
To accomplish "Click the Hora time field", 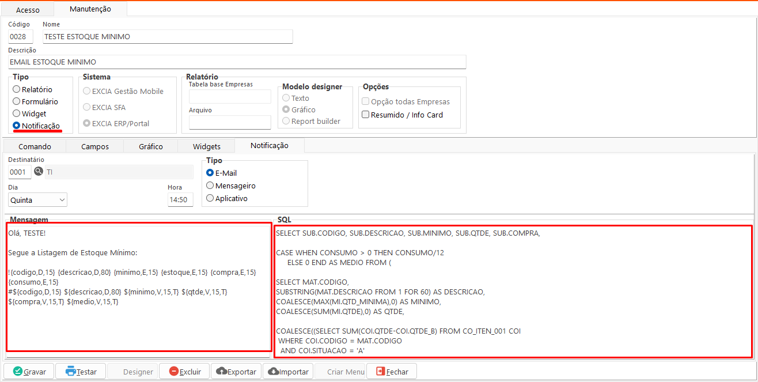I will (x=180, y=200).
